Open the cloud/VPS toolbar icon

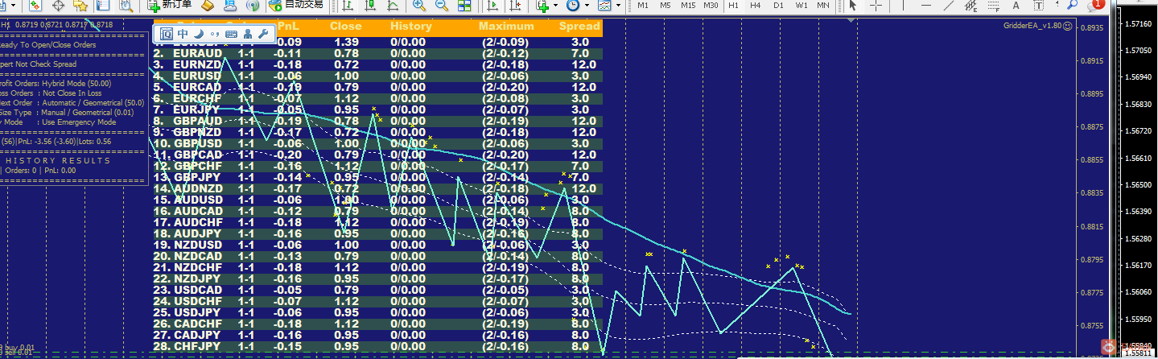coord(229,5)
